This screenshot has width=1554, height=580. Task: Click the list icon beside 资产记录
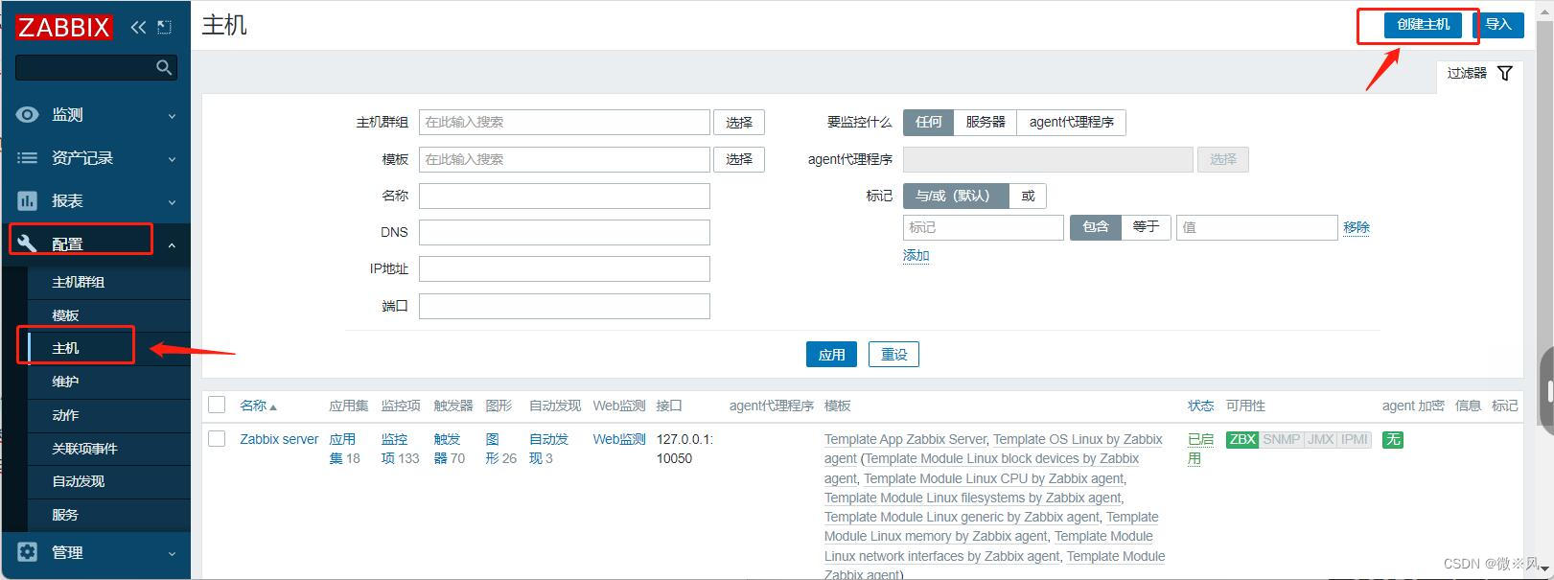tap(27, 158)
